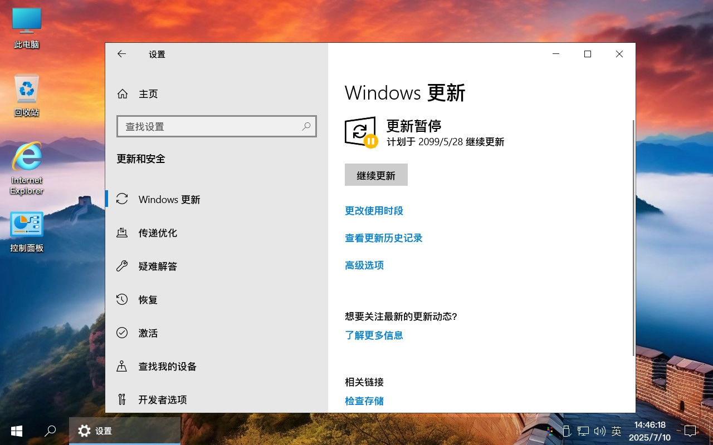Screen dimensions: 713x445
Task: Click the 查找设置 search box
Action: pos(217,126)
